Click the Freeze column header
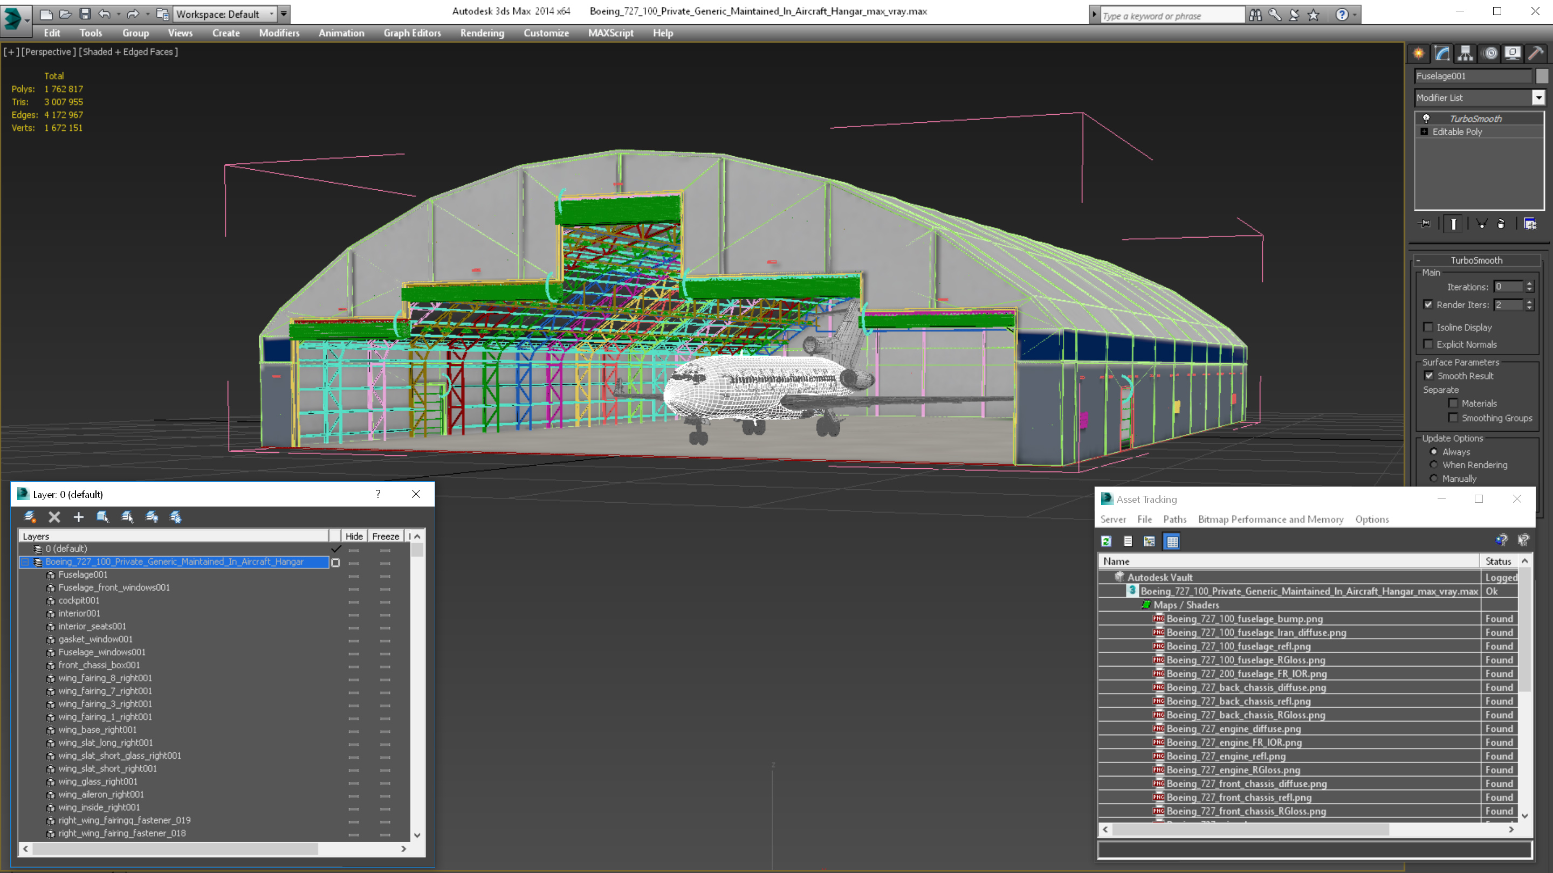 385,536
